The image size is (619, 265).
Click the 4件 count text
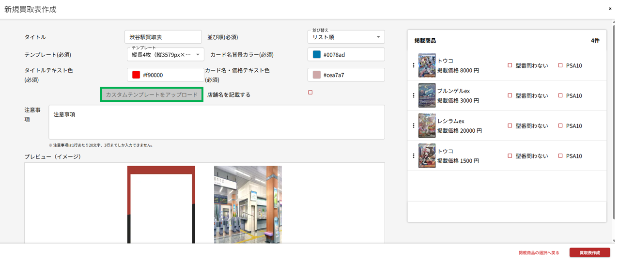(x=595, y=41)
